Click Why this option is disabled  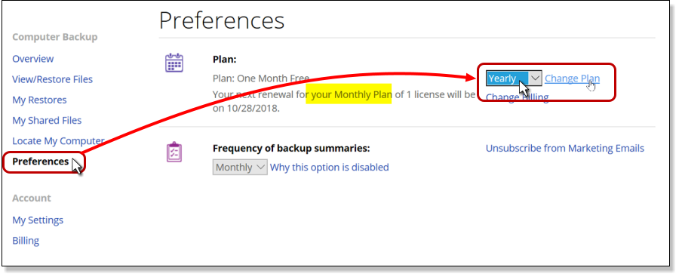tap(330, 168)
